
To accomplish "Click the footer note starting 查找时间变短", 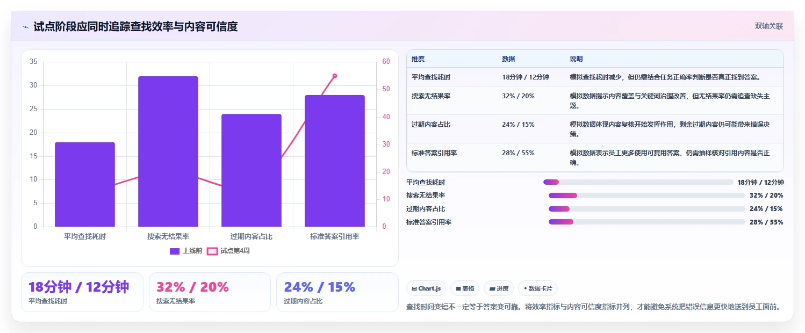I will coord(593,307).
